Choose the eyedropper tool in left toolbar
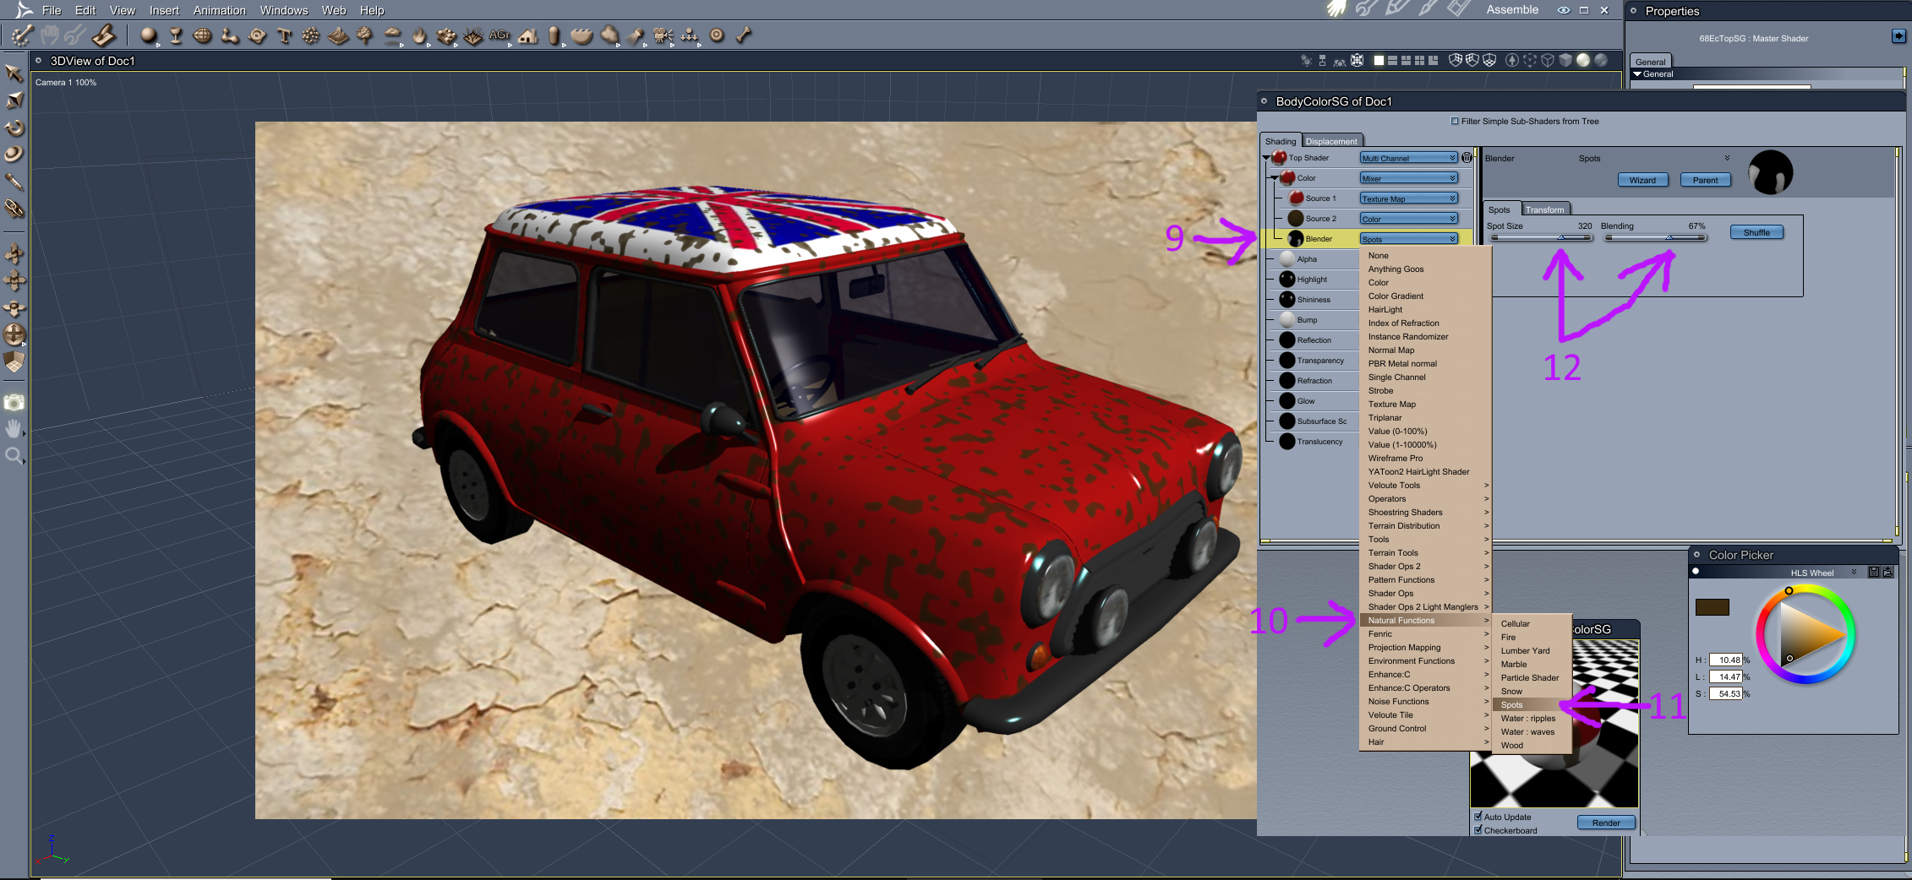The height and width of the screenshot is (880, 1912). (x=14, y=182)
